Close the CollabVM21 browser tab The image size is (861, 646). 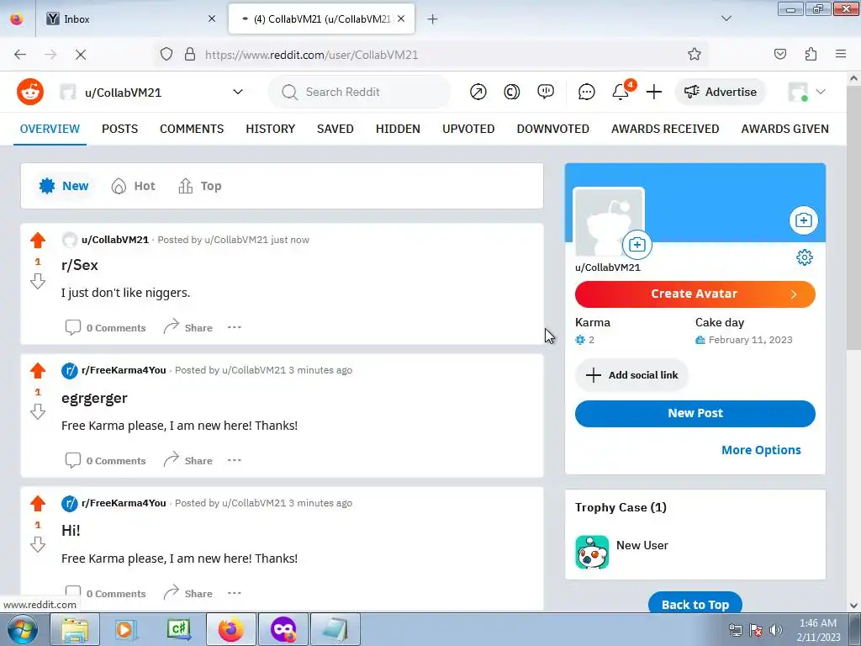[401, 19]
